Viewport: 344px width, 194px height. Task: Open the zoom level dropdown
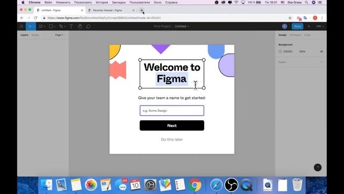[x=320, y=26]
